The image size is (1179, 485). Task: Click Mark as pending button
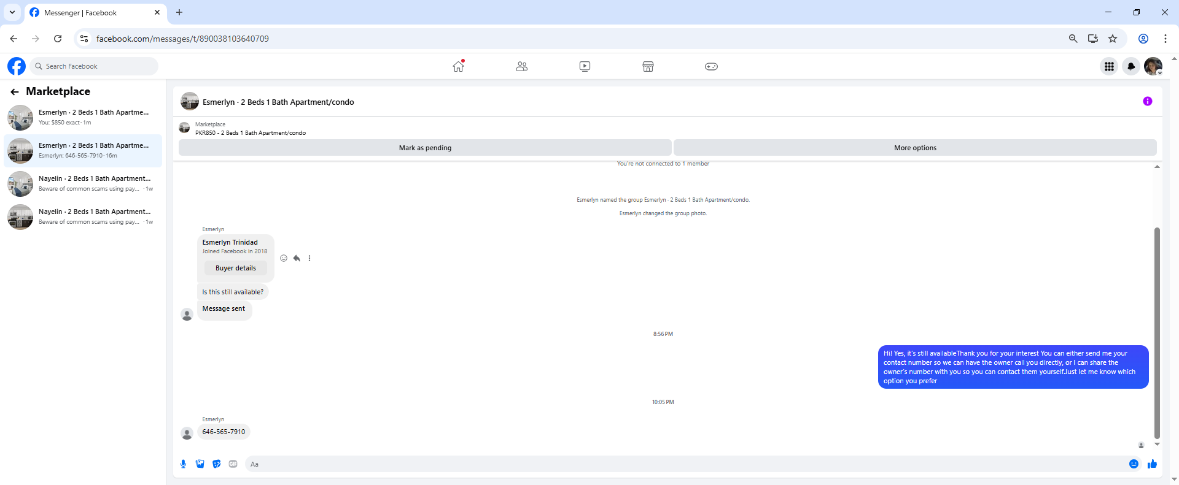coord(425,148)
